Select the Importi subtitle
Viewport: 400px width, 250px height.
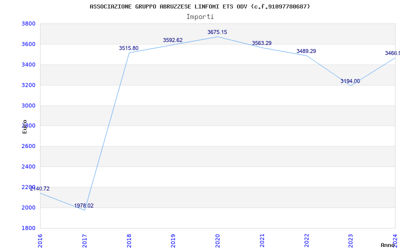[200, 17]
